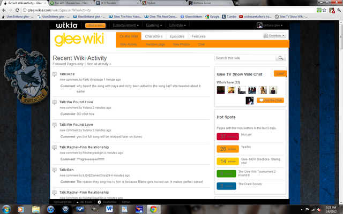Click Upload photo in bottom toolbar
Screen dimensions: 343x214
63,202
